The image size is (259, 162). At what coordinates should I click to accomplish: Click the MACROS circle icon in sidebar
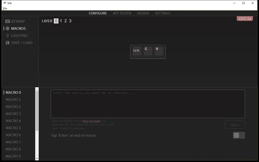click(x=8, y=29)
